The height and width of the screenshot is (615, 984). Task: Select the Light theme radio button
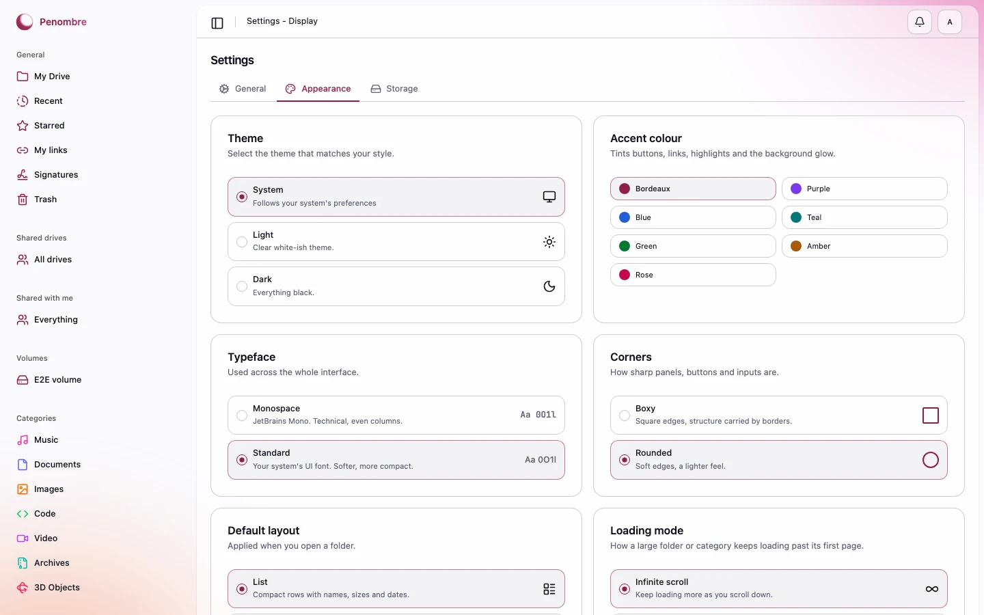pyautogui.click(x=242, y=242)
